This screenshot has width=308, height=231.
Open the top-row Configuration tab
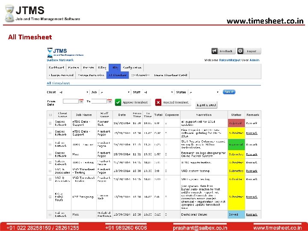132,68
